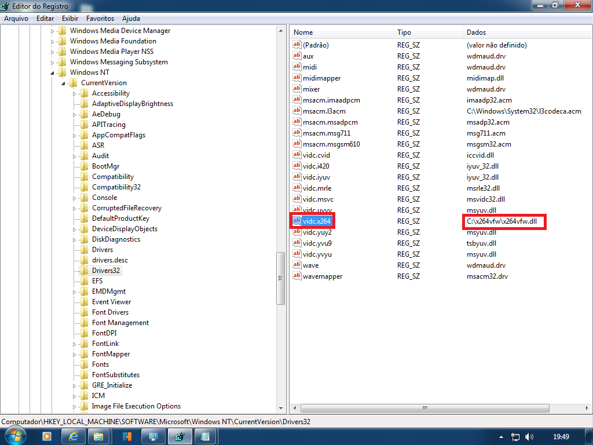
Task: Collapse the Windows NT tree node
Action: point(52,72)
